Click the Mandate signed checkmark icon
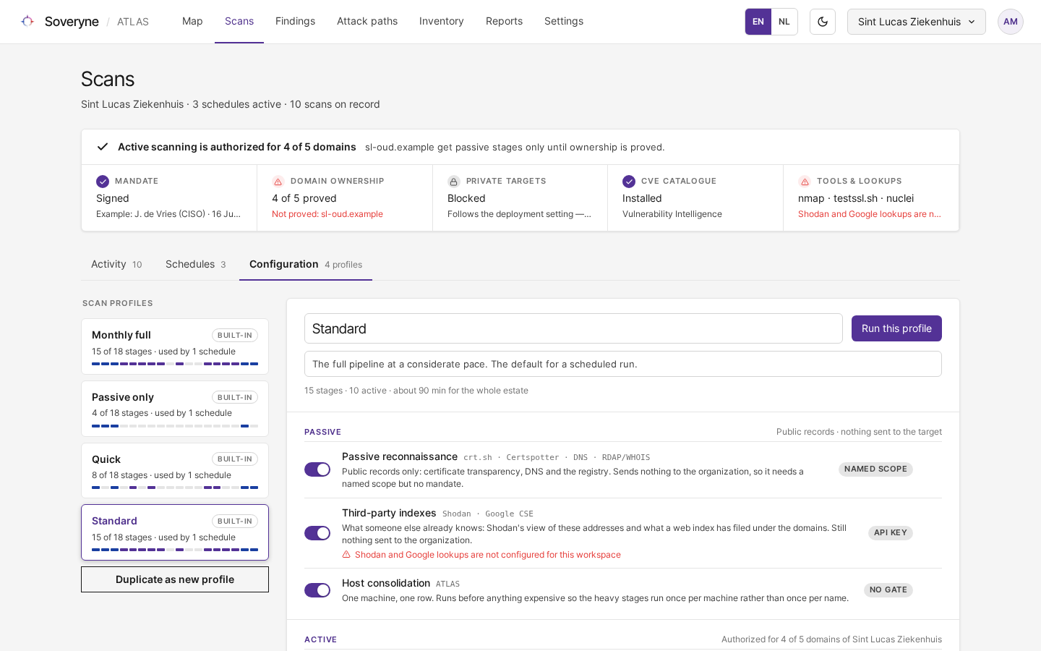Viewport: 1041px width, 651px height. coord(103,181)
